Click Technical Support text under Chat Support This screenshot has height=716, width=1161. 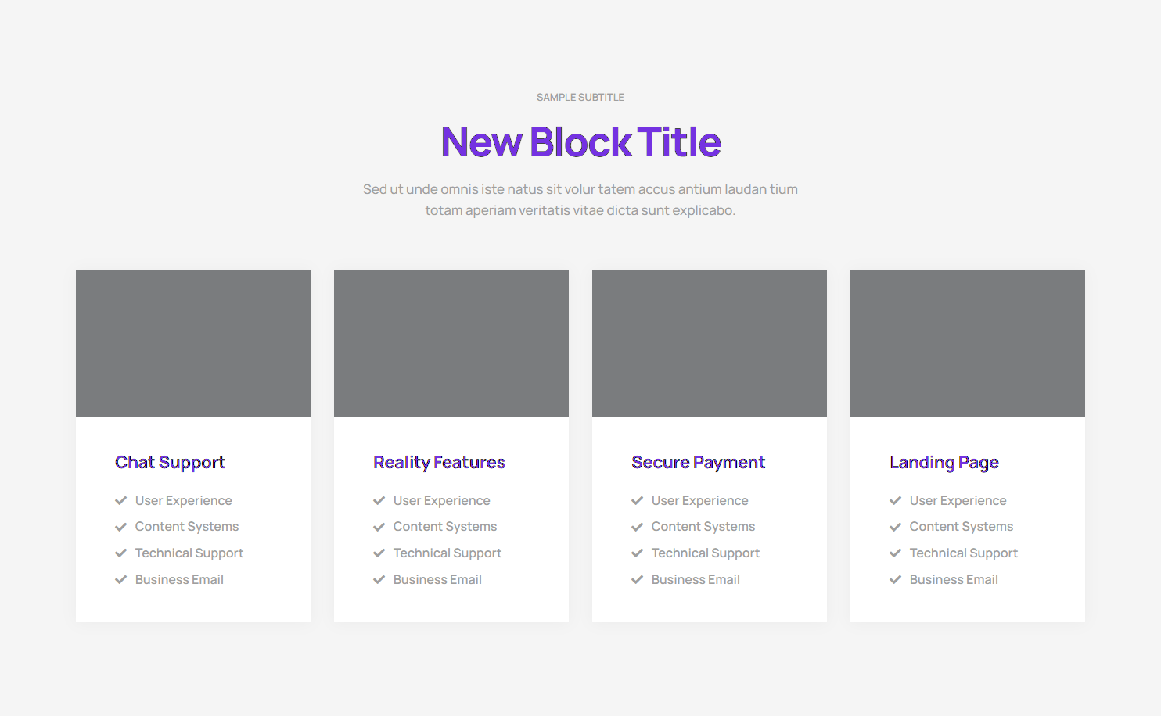pyautogui.click(x=189, y=553)
